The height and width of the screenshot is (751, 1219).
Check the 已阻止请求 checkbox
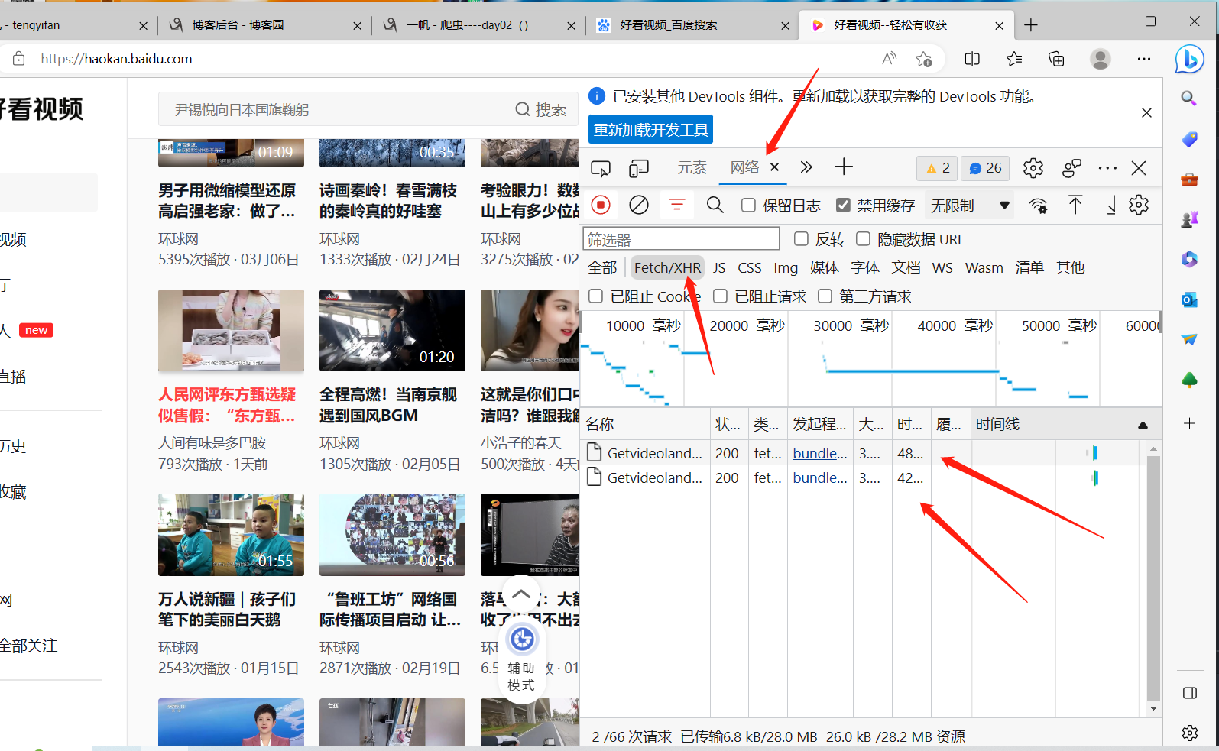click(720, 296)
